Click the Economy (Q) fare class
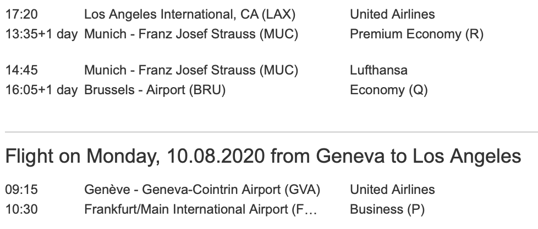The image size is (538, 229). [x=388, y=90]
